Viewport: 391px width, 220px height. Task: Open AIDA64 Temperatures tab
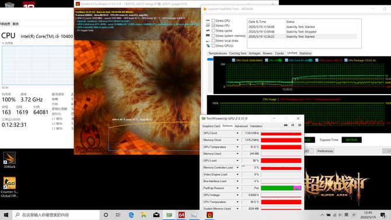(218, 53)
